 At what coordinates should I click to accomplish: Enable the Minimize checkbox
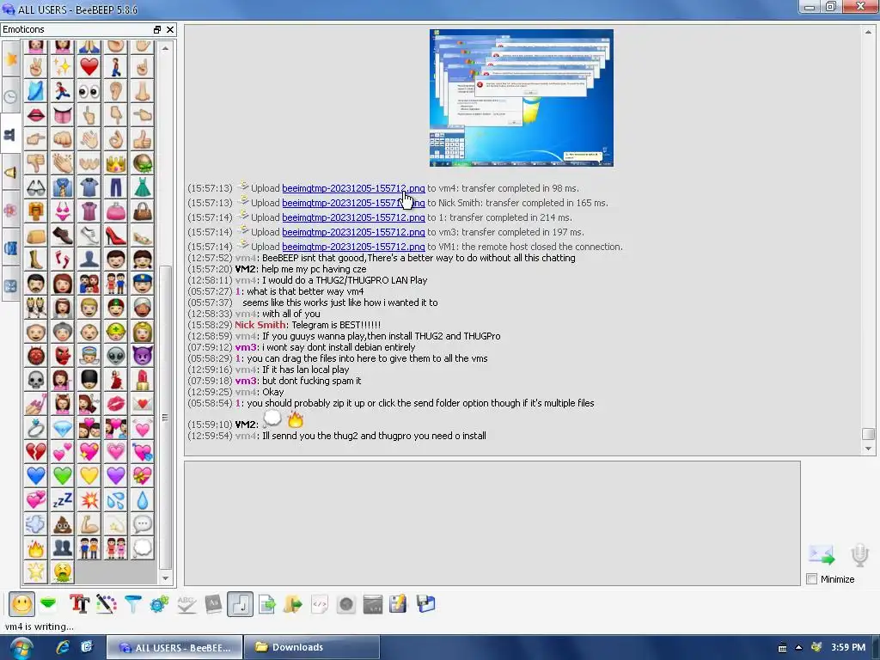(811, 579)
